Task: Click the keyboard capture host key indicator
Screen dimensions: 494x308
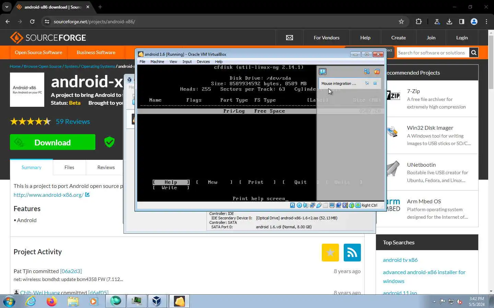Action: pyautogui.click(x=358, y=205)
